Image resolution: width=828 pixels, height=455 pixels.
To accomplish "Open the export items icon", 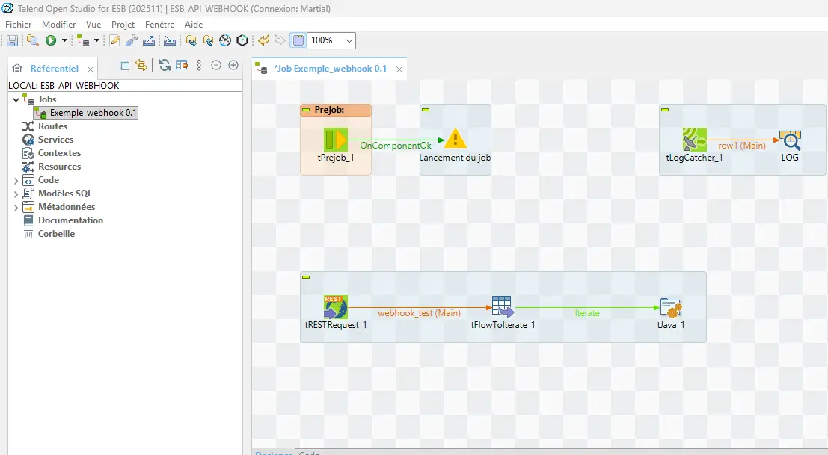I will 148,40.
